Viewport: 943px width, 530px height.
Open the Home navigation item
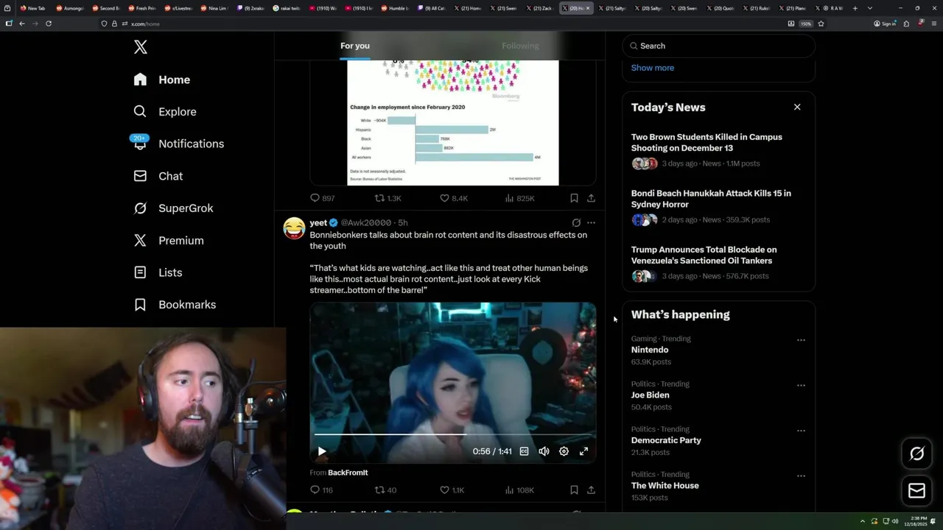pyautogui.click(x=162, y=79)
